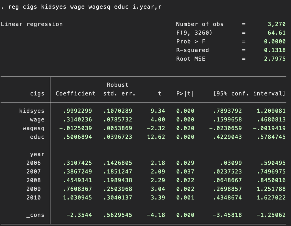Select wagesq coefficient -.0125039
Image resolution: width=291 pixels, height=226 pixels.
(x=76, y=128)
